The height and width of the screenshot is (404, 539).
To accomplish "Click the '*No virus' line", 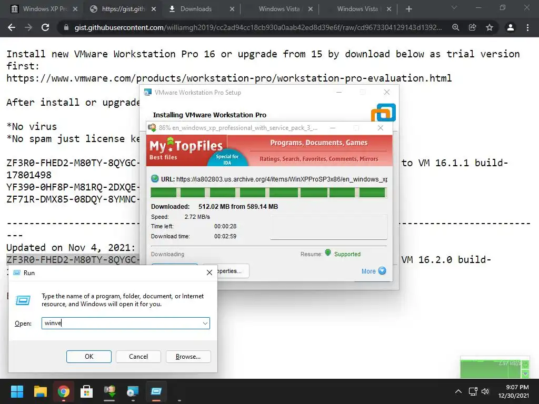I will tap(32, 127).
